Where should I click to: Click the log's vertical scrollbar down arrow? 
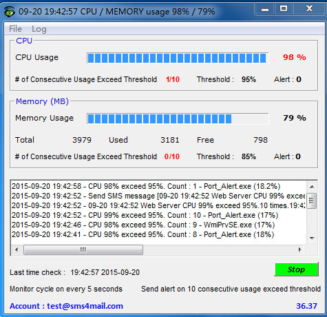click(x=312, y=238)
